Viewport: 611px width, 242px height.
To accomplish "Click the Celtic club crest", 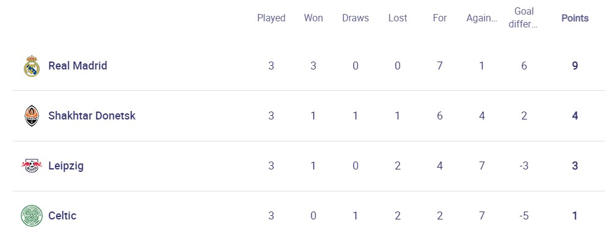I will point(32,216).
